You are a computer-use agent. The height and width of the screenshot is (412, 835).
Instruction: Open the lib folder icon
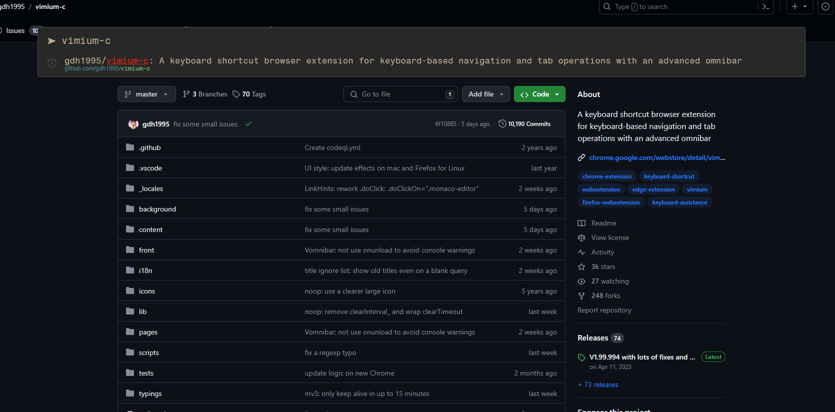coord(130,311)
